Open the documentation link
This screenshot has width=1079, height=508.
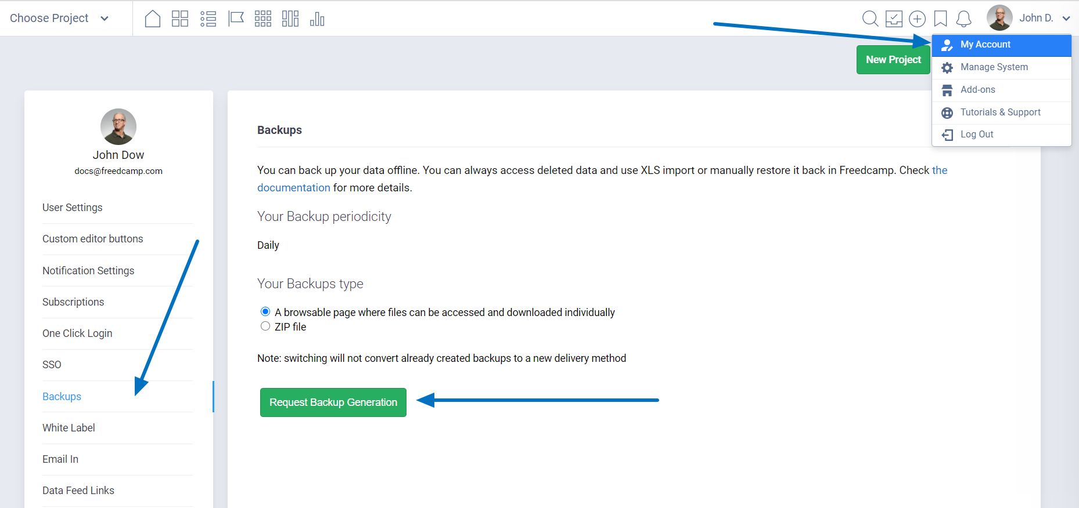[x=293, y=188]
